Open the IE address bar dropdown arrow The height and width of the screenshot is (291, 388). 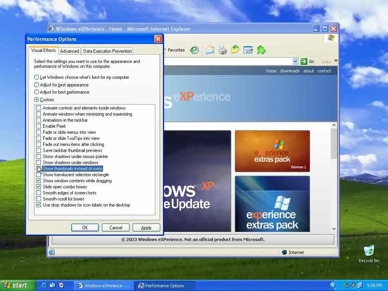(x=295, y=61)
